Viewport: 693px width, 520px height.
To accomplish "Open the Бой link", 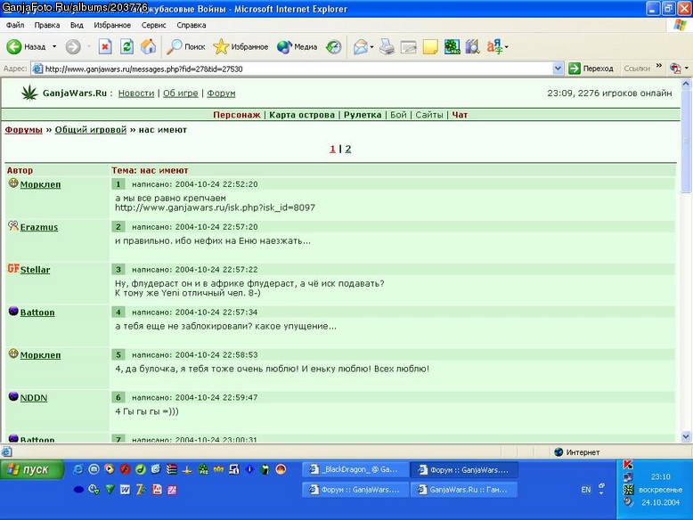I will pos(398,115).
